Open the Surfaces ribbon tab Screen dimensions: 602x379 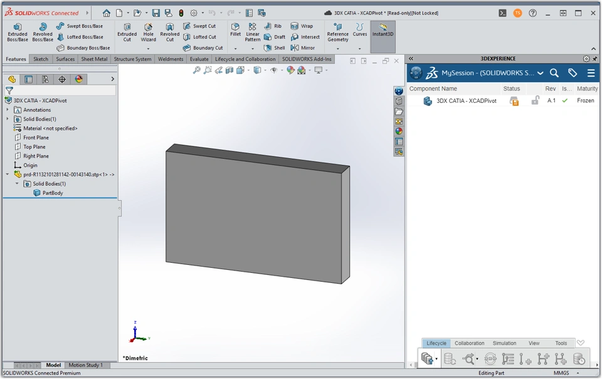coord(65,59)
